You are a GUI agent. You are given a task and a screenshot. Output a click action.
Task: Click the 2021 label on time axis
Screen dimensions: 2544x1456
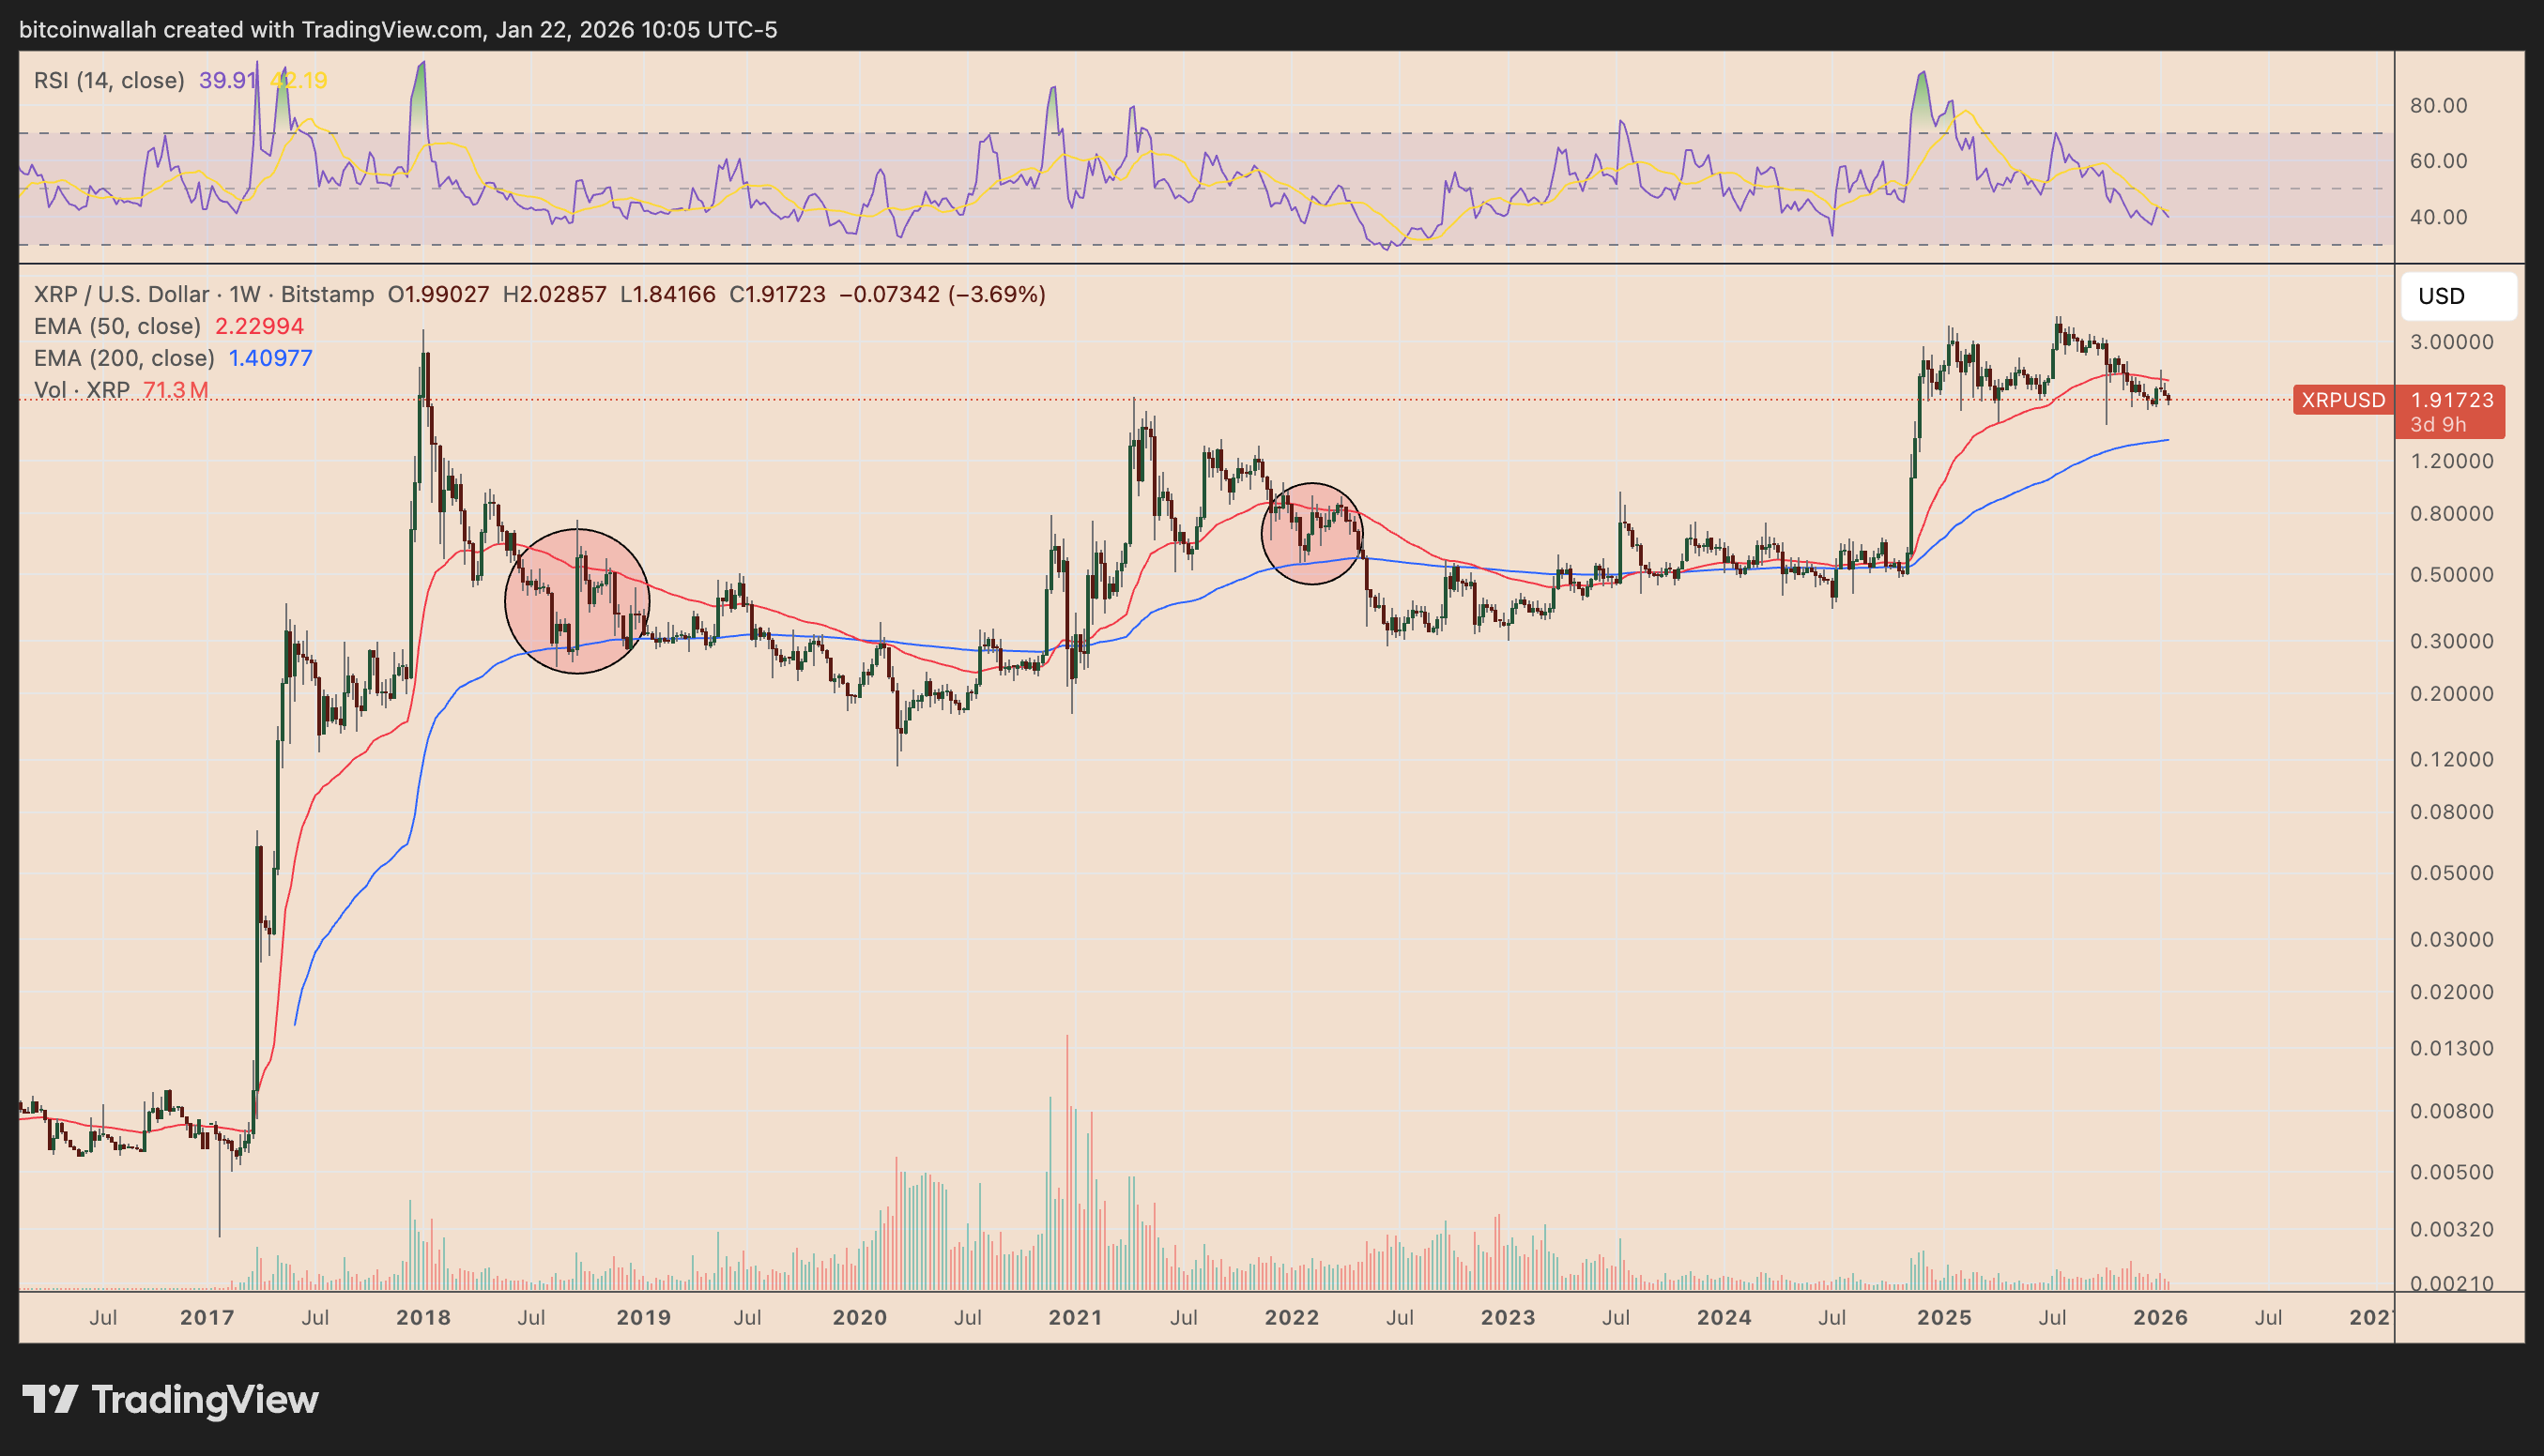point(1076,1317)
